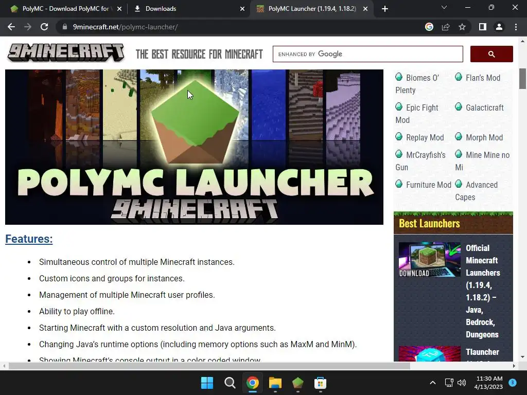This screenshot has height=395, width=527.
Task: Focus the Google enhanced search box
Action: pyautogui.click(x=367, y=54)
